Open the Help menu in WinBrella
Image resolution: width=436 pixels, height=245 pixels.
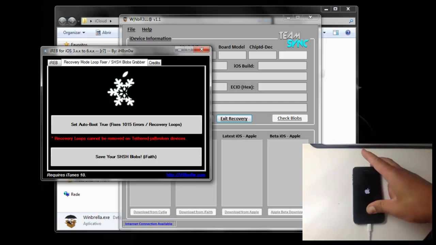point(147,30)
